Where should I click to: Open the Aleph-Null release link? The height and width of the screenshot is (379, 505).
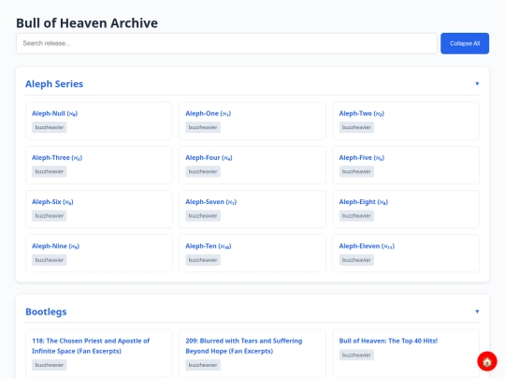pos(55,113)
